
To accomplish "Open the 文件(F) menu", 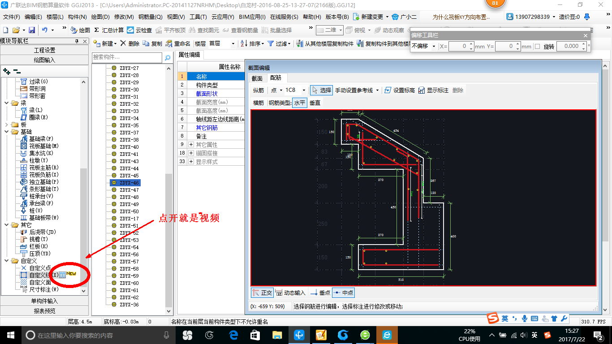I will 12,17.
